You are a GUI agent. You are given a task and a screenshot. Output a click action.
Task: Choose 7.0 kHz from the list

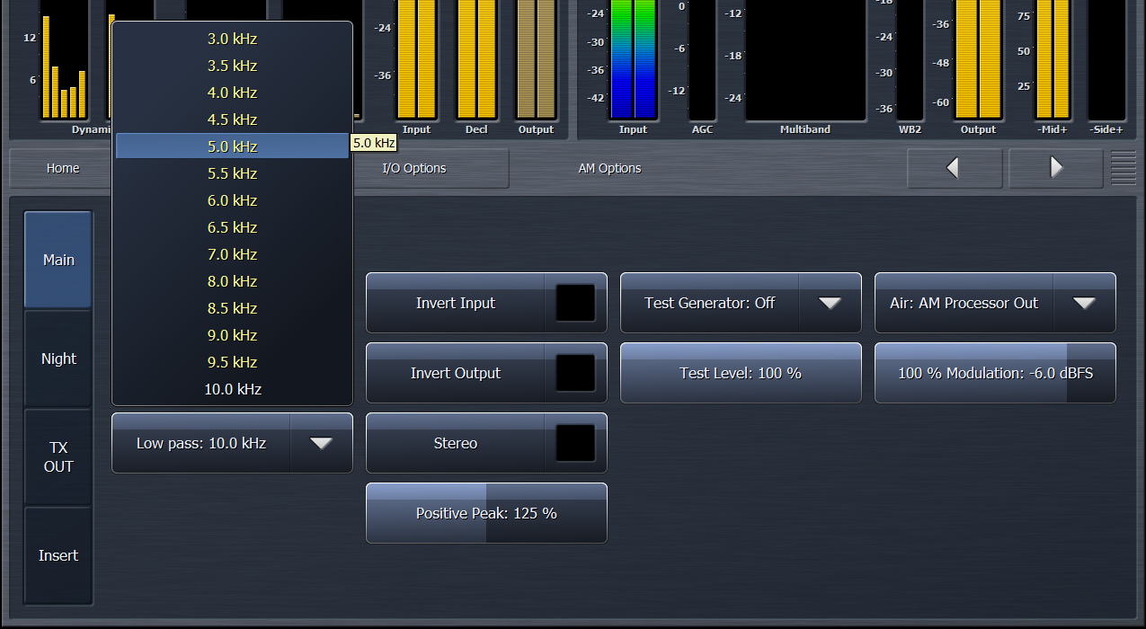[x=232, y=254]
